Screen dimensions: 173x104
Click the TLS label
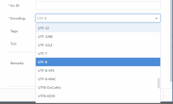tap(13, 44)
